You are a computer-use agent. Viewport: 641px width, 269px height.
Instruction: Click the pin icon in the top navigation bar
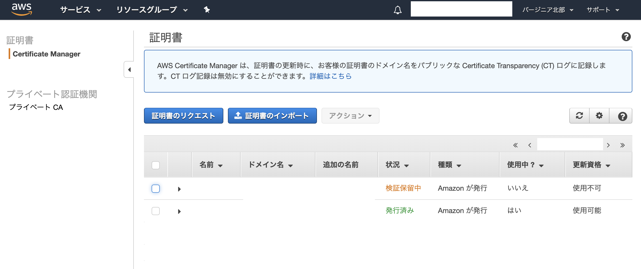(207, 10)
